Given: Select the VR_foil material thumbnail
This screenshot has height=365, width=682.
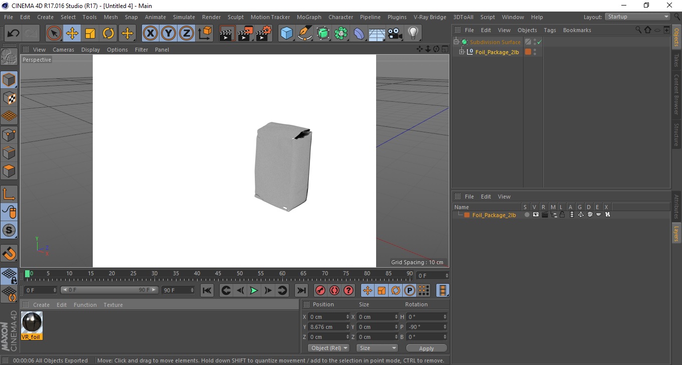Looking at the screenshot, I should [32, 322].
